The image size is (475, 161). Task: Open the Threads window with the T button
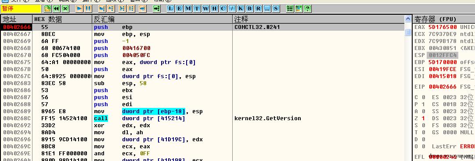tap(197, 8)
